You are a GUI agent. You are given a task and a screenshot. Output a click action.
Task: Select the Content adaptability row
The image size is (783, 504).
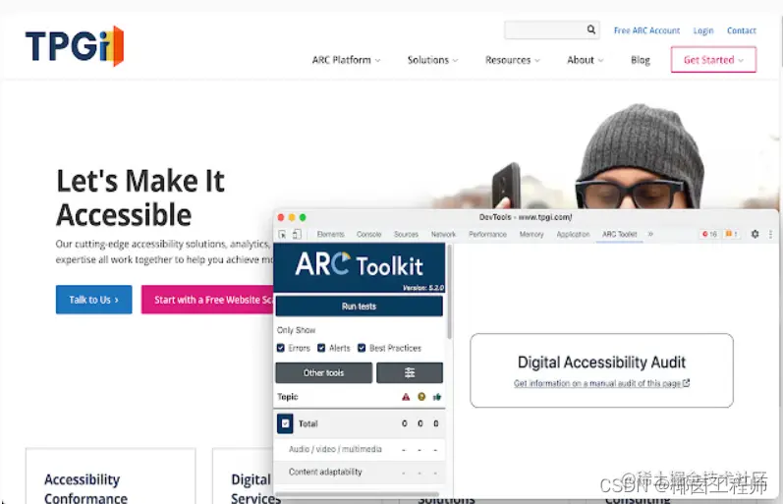(x=359, y=472)
